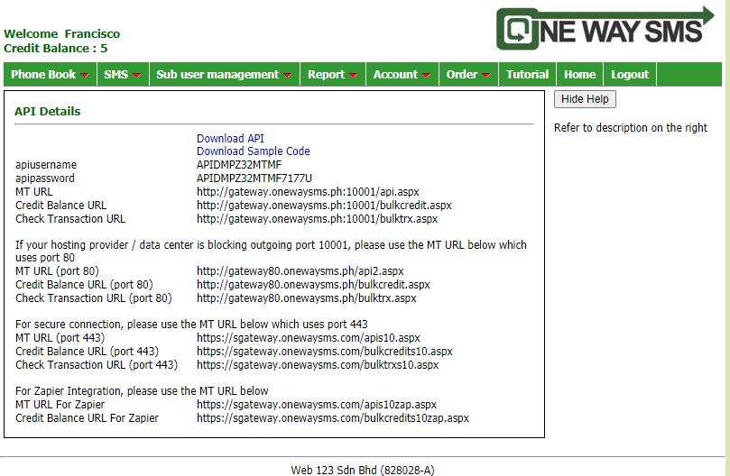This screenshot has height=476, width=730.
Task: Open the Account menu
Action: point(402,75)
